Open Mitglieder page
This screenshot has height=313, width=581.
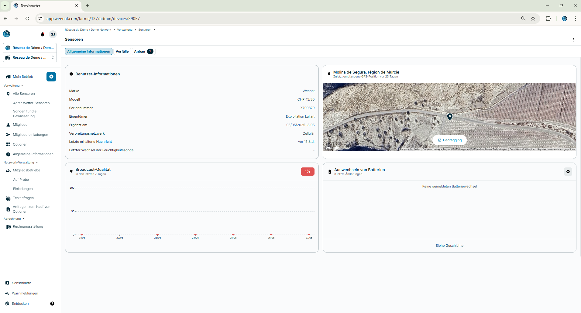click(21, 125)
